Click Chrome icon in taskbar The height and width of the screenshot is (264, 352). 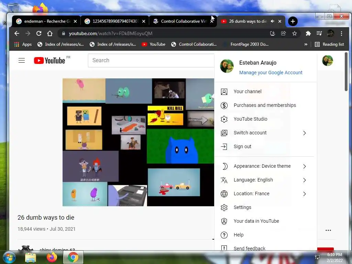pyautogui.click(x=73, y=257)
